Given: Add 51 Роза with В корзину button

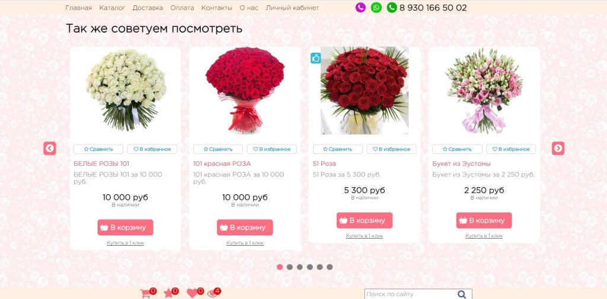Looking at the screenshot, I should point(365,220).
